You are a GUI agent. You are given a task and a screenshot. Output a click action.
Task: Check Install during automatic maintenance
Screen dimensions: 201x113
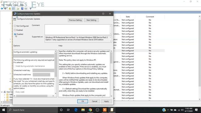click(x=14, y=66)
